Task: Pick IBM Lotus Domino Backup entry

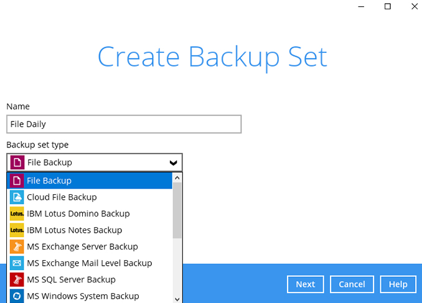Action: coord(78,213)
